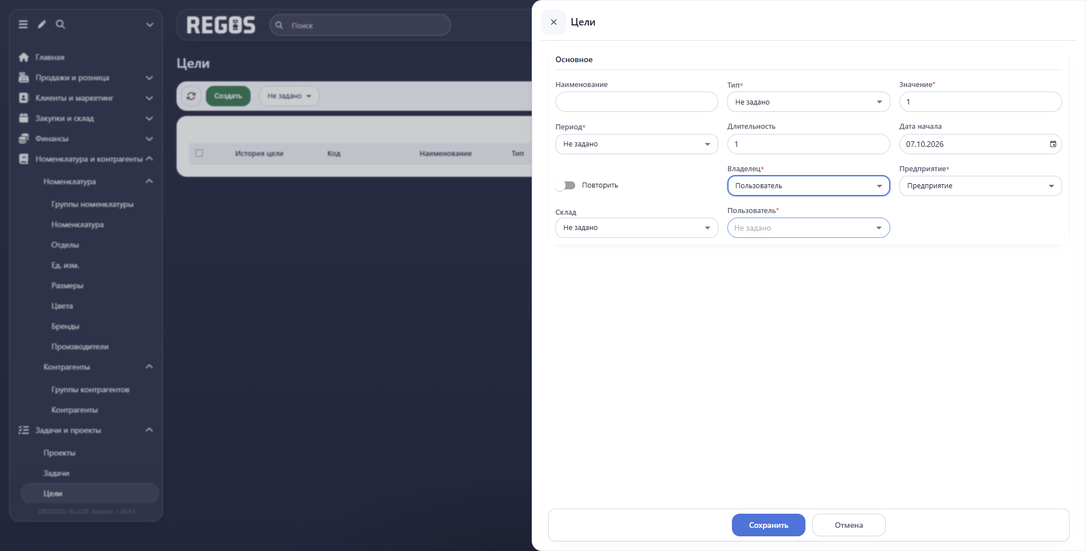The image size is (1086, 551).
Task: Click the История цели column header
Action: [x=259, y=153]
